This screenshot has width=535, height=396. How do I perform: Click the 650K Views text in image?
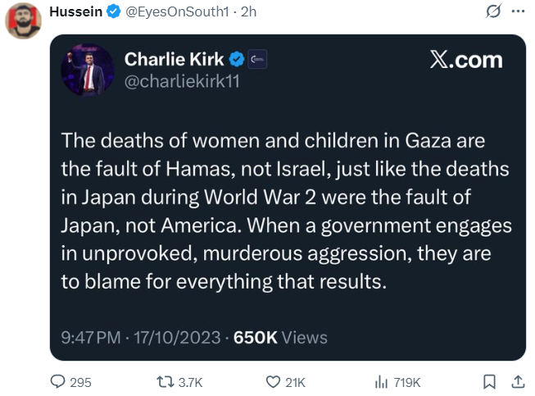coord(280,337)
